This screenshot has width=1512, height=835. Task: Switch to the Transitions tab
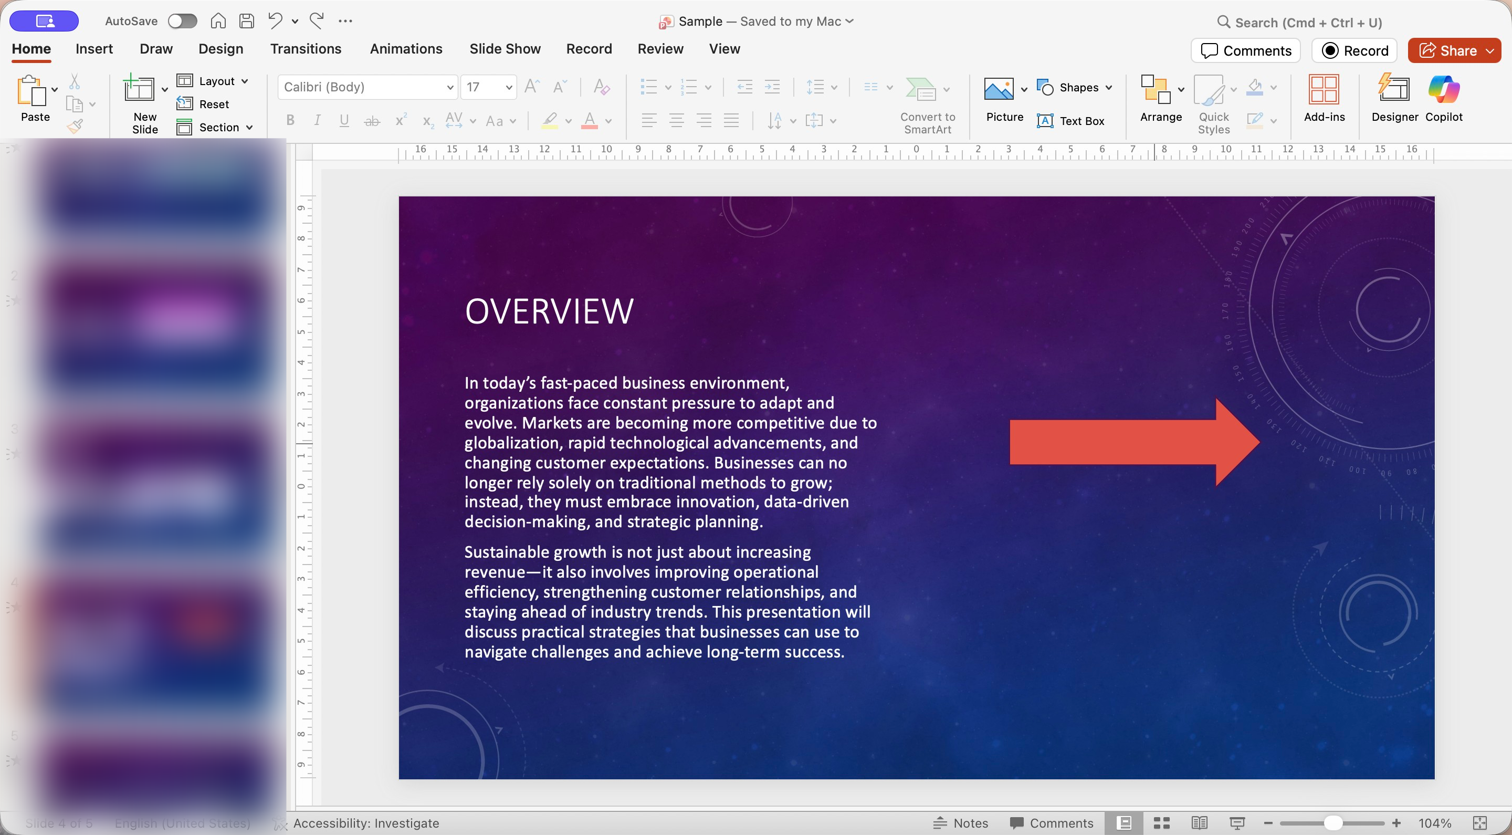pyautogui.click(x=305, y=49)
